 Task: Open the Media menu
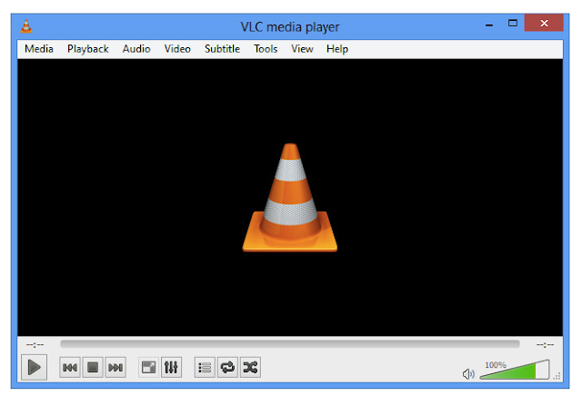(x=39, y=49)
